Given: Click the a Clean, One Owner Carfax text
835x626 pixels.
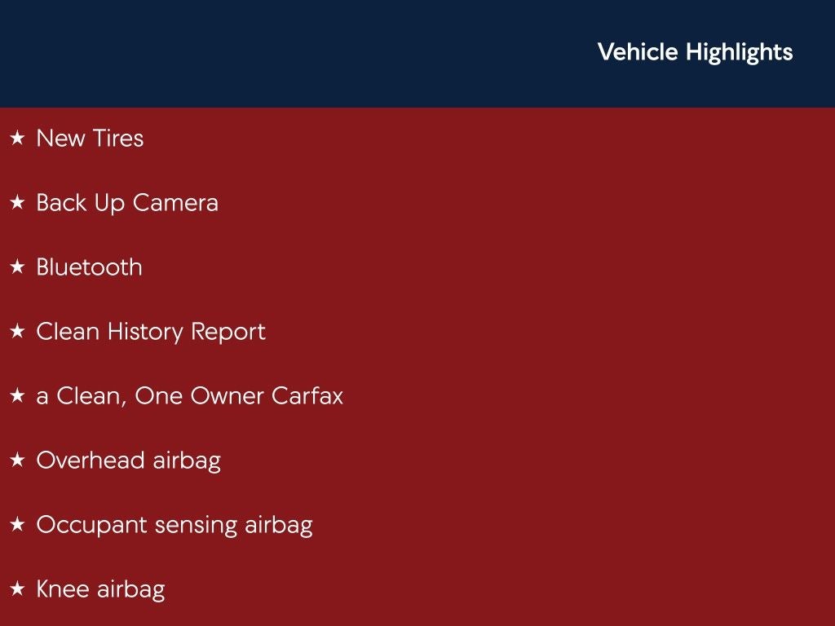Looking at the screenshot, I should 189,396.
